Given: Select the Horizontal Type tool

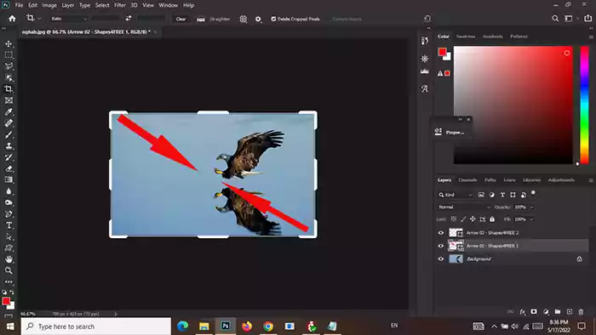Looking at the screenshot, I should (9, 225).
